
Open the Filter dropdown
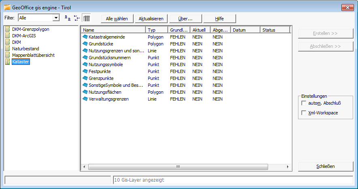click(56, 18)
